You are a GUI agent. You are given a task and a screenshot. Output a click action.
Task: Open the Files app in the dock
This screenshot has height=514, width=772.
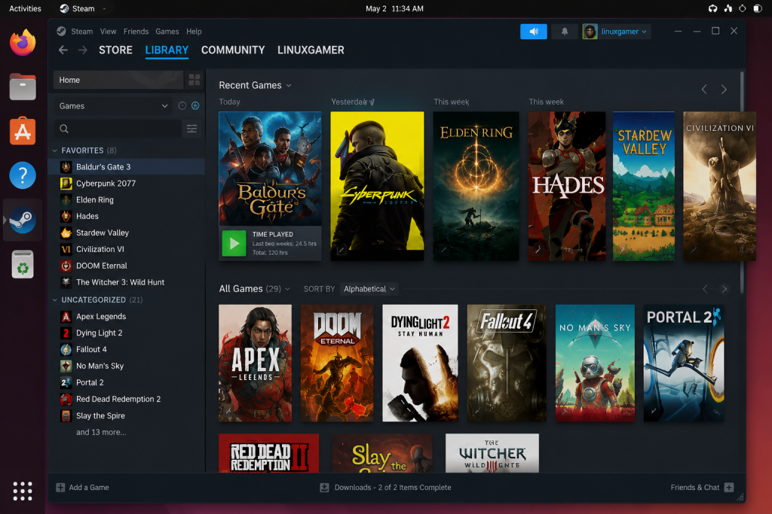[x=23, y=87]
